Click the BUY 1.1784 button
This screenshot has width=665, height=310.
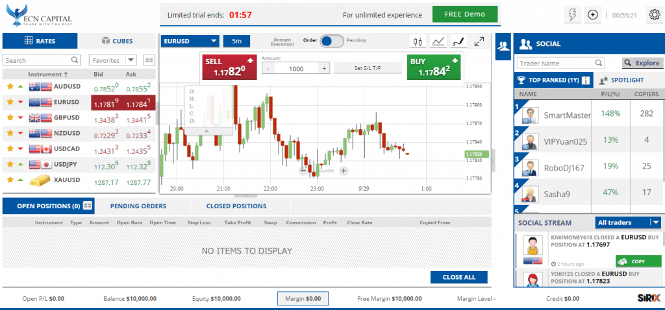[x=433, y=67]
